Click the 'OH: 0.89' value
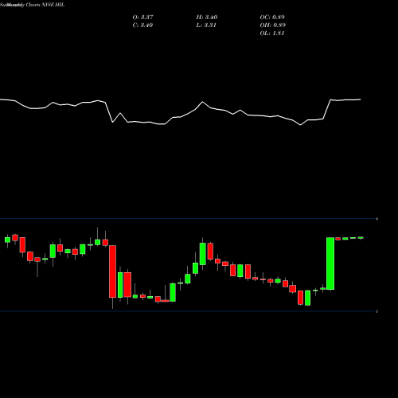This screenshot has height=398, width=398. click(x=272, y=25)
